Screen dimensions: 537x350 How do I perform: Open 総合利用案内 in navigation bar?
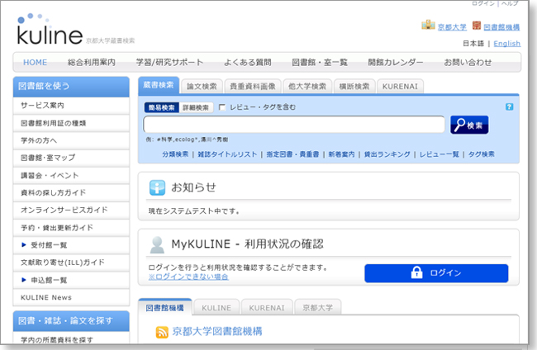pos(92,63)
